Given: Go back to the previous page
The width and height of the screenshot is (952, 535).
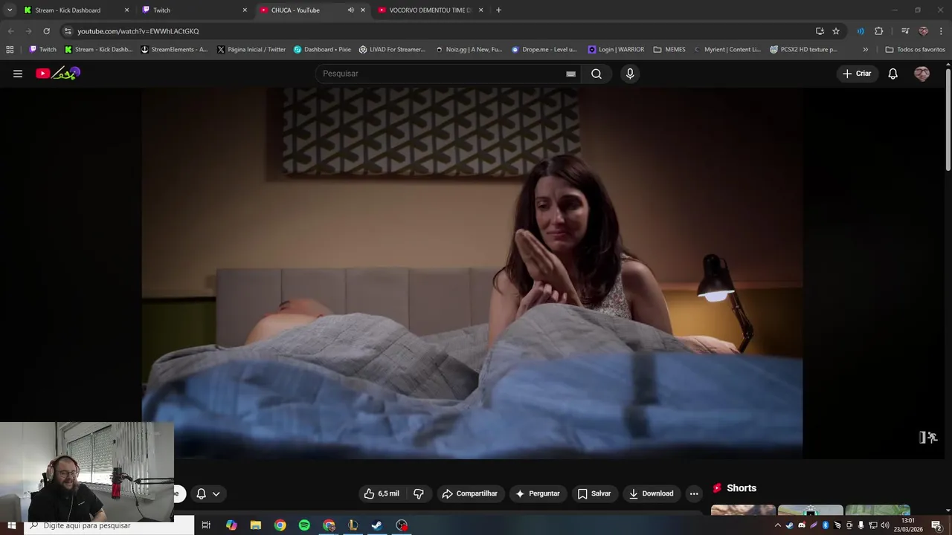Looking at the screenshot, I should pyautogui.click(x=10, y=31).
